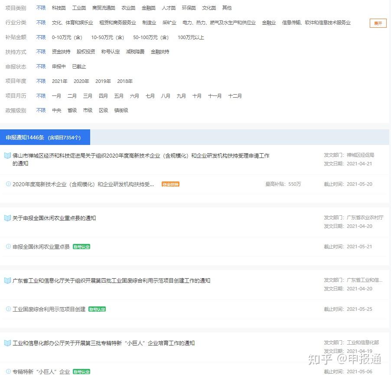Filter support method by 股权投资
The width and height of the screenshot is (391, 375).
86,52
